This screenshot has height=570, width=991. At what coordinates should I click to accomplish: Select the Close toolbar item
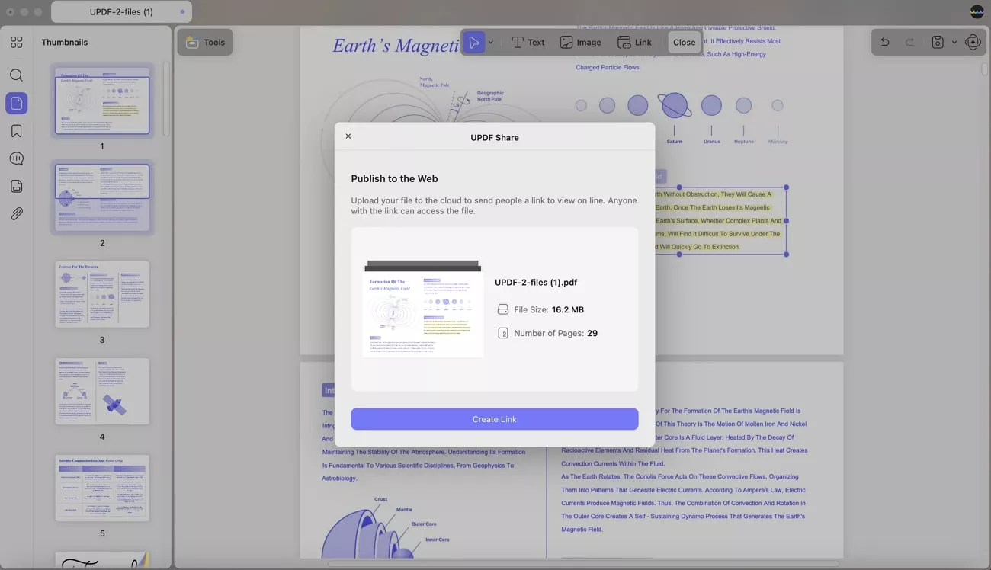684,42
